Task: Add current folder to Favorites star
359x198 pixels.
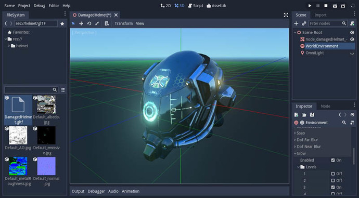Action: (62, 23)
